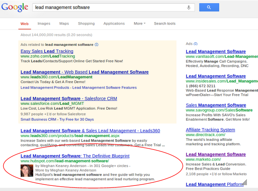Click 'by Meghan Keaney Anderson' author link
Image resolution: width=258 pixels, height=191 pixels.
[61, 166]
